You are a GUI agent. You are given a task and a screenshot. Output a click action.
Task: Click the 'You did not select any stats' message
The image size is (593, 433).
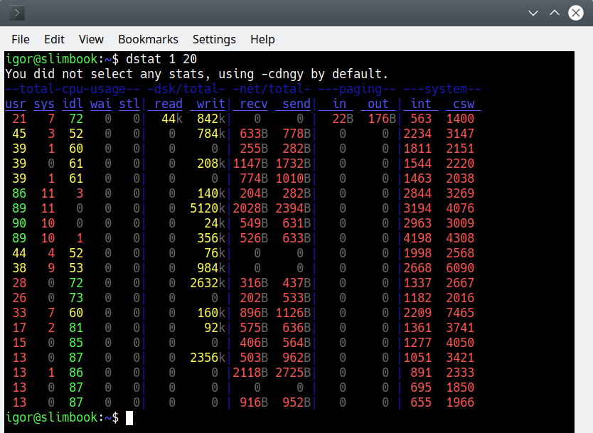pos(196,74)
